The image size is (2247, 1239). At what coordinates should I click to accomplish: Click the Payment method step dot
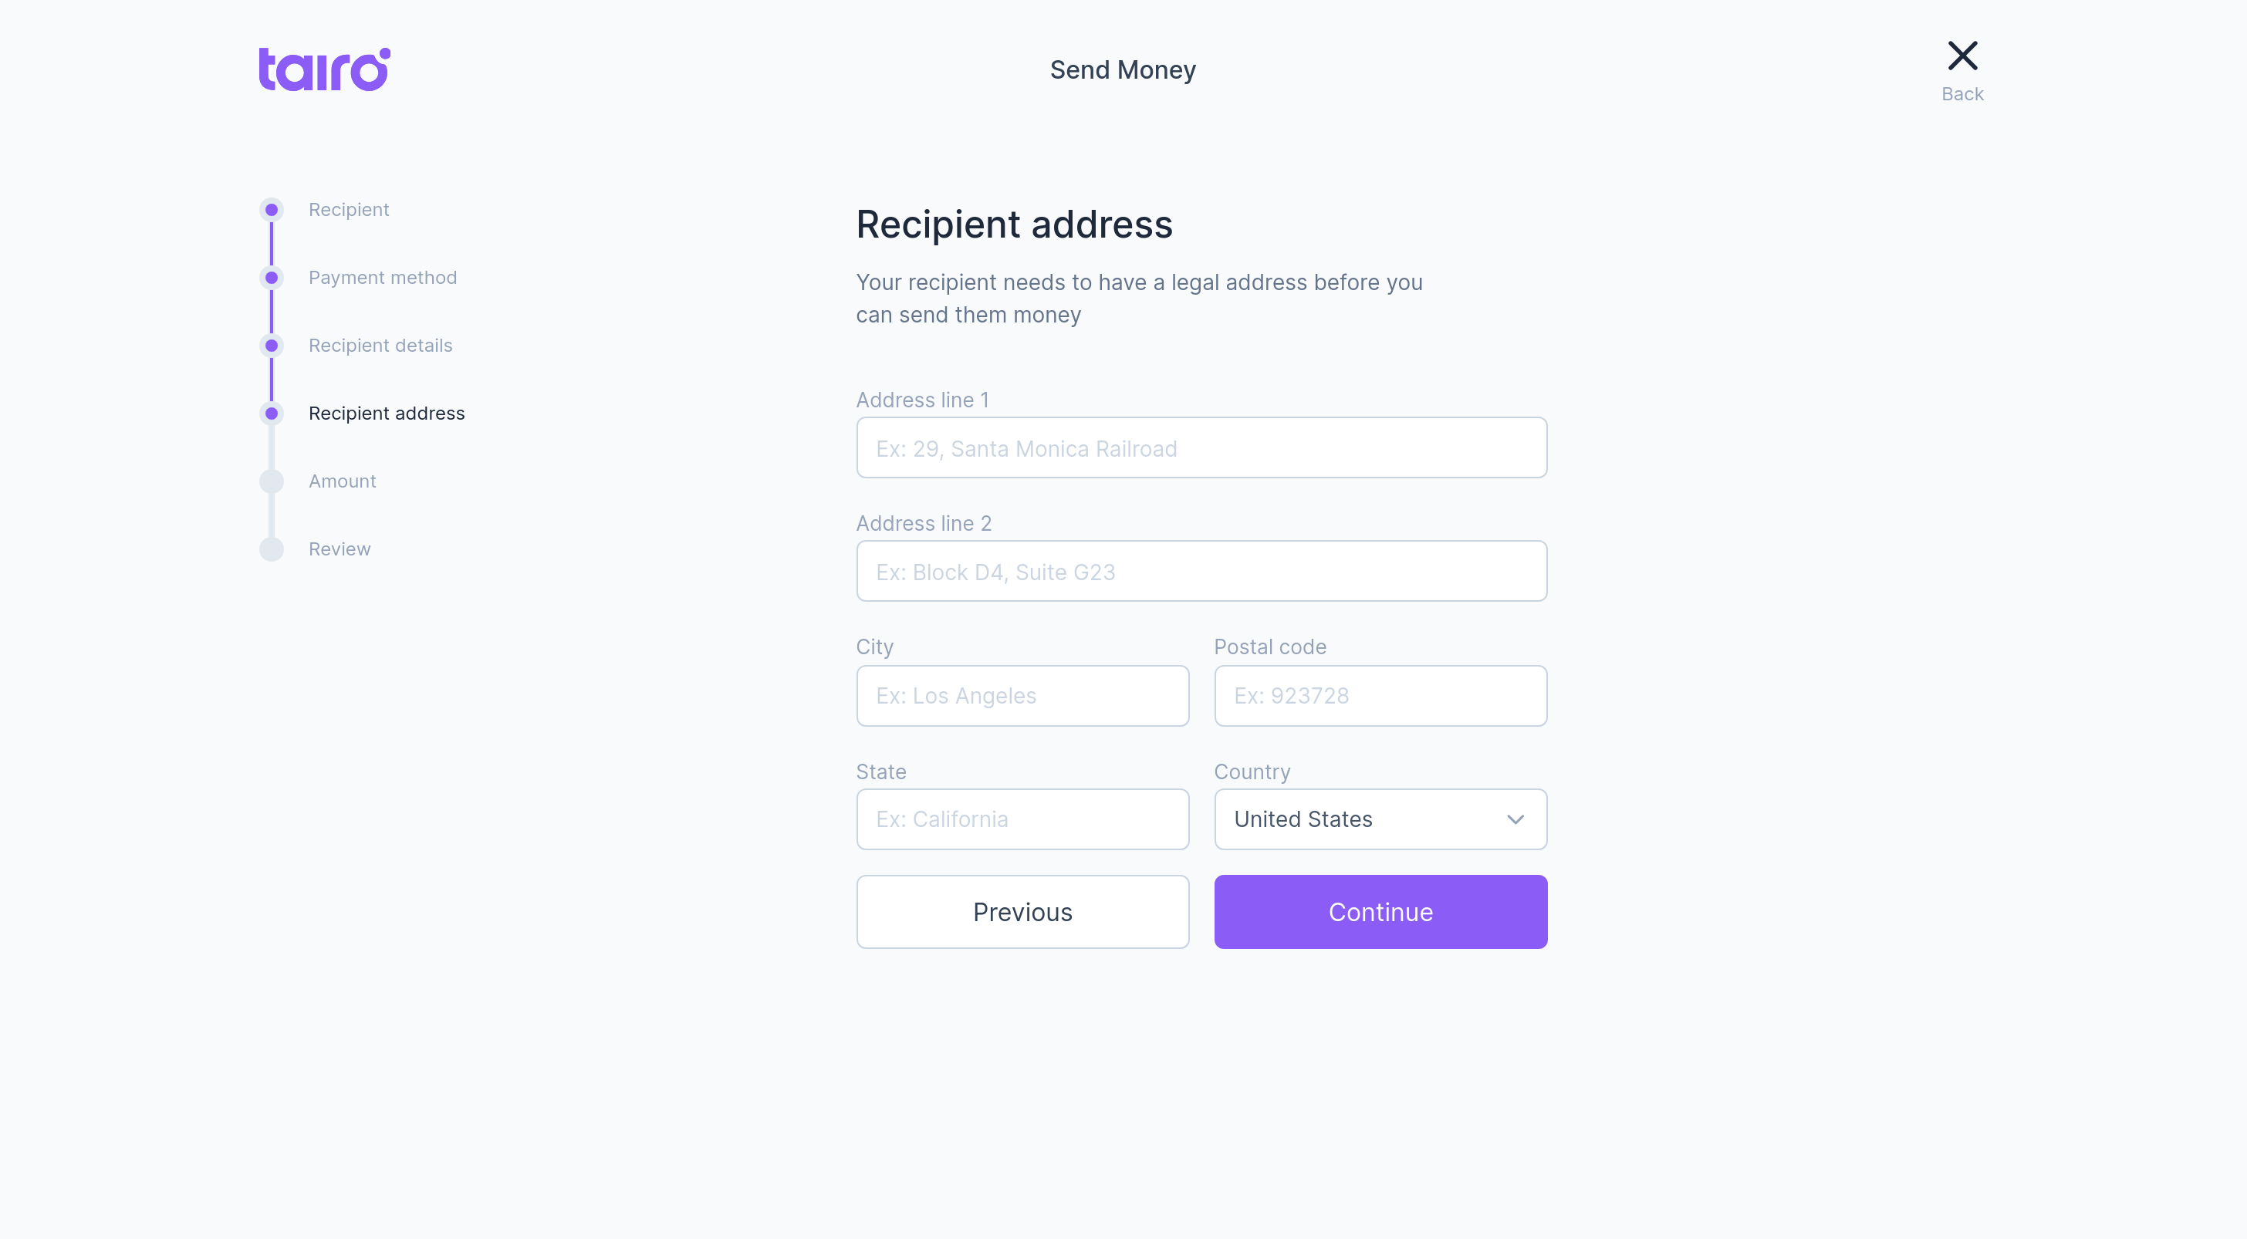pyautogui.click(x=272, y=279)
